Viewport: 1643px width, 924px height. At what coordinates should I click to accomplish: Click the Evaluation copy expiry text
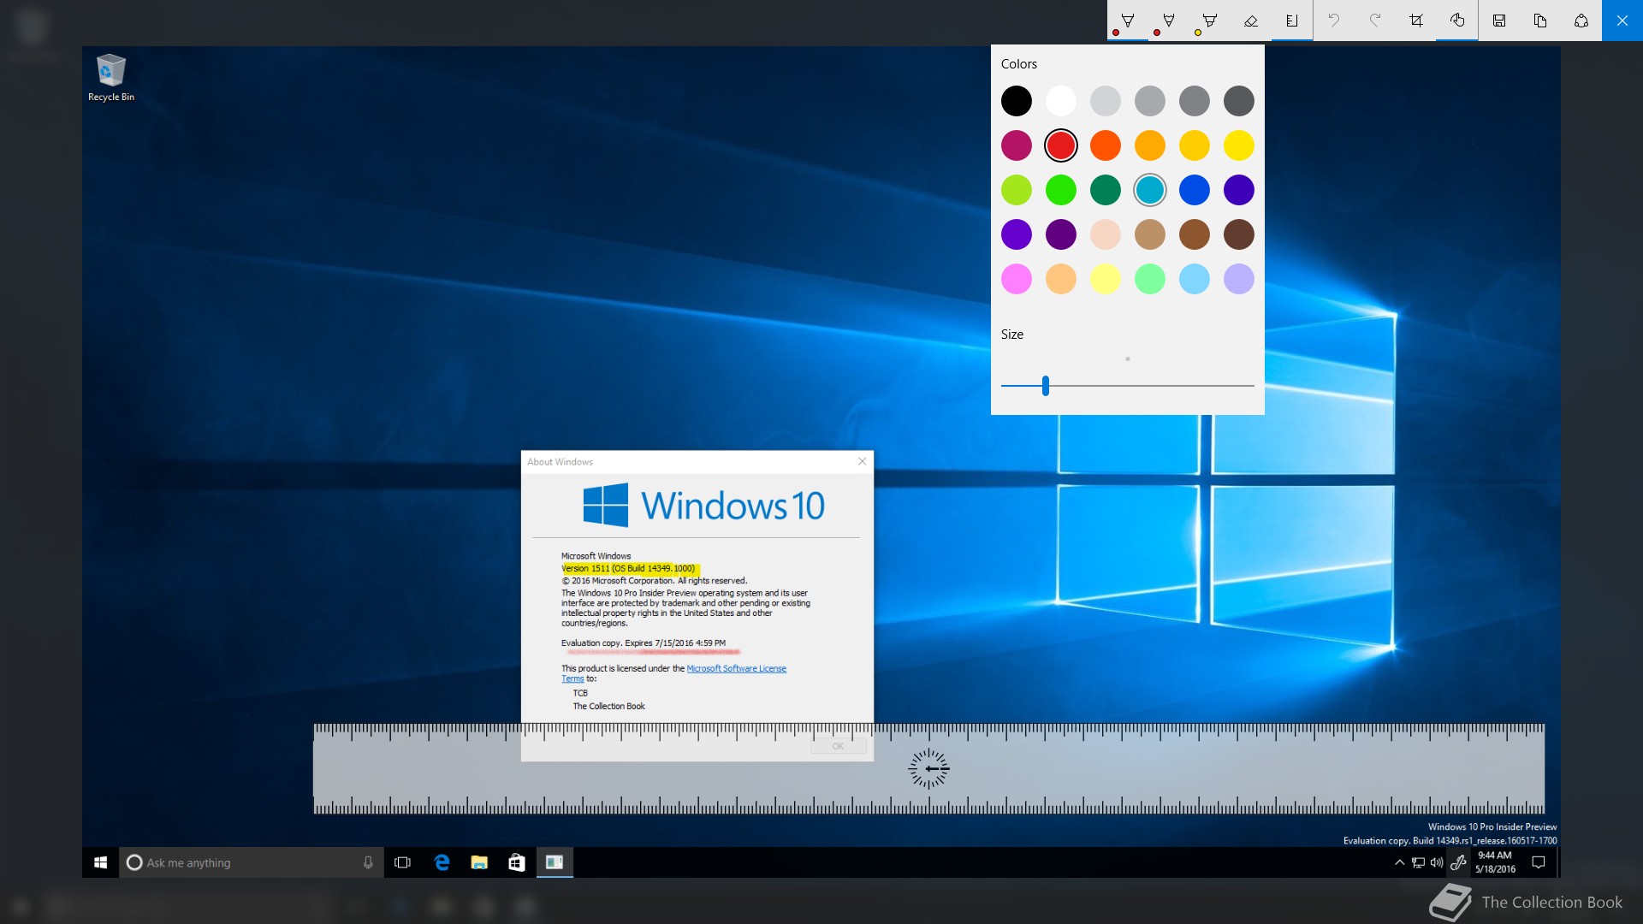(644, 643)
